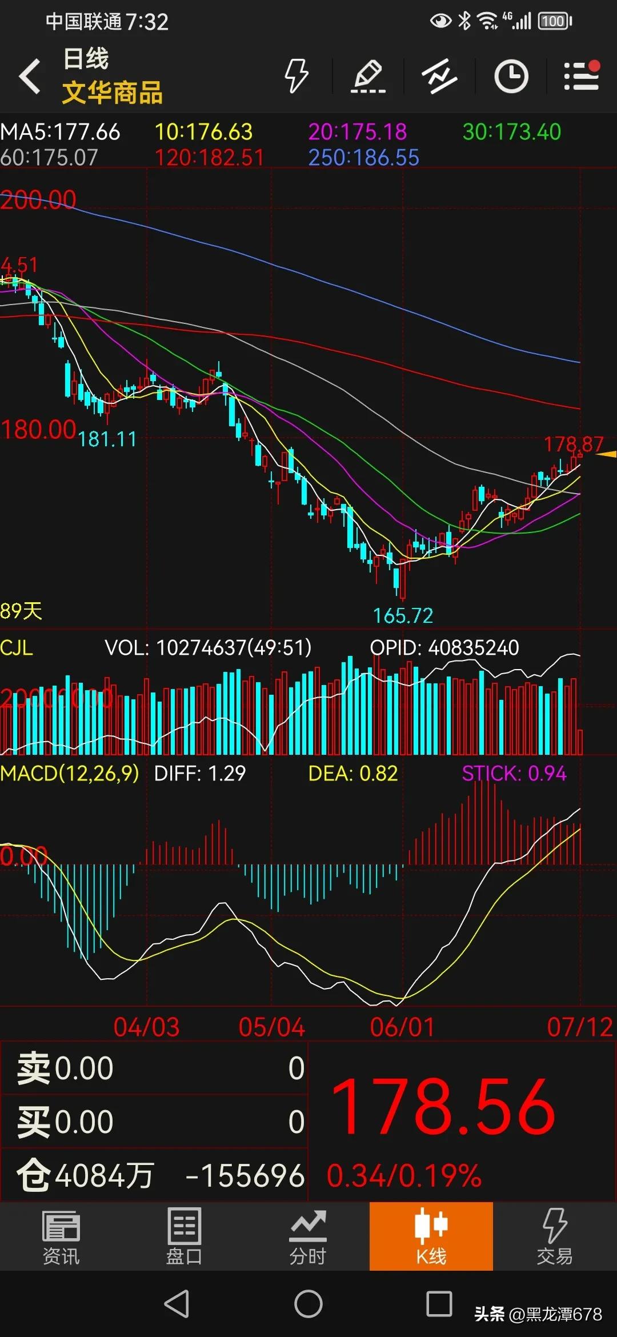This screenshot has height=1337, width=617.
Task: Tap the DEA: 0.82 value
Action: 353,774
